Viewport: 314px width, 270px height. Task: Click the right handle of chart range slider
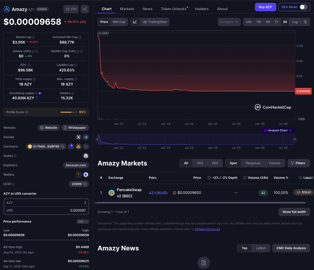coord(295,139)
